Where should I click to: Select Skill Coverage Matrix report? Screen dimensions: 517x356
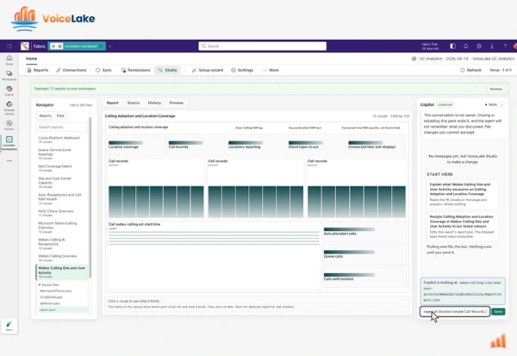point(61,168)
